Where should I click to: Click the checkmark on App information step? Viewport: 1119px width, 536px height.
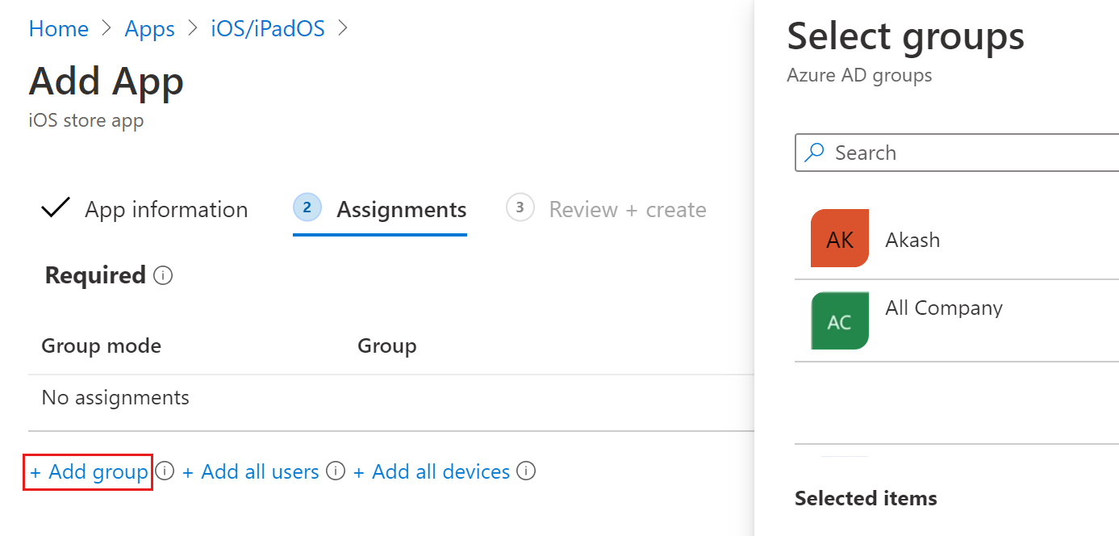[x=55, y=207]
